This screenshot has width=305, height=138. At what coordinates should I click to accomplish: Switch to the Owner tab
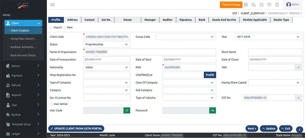127,20
